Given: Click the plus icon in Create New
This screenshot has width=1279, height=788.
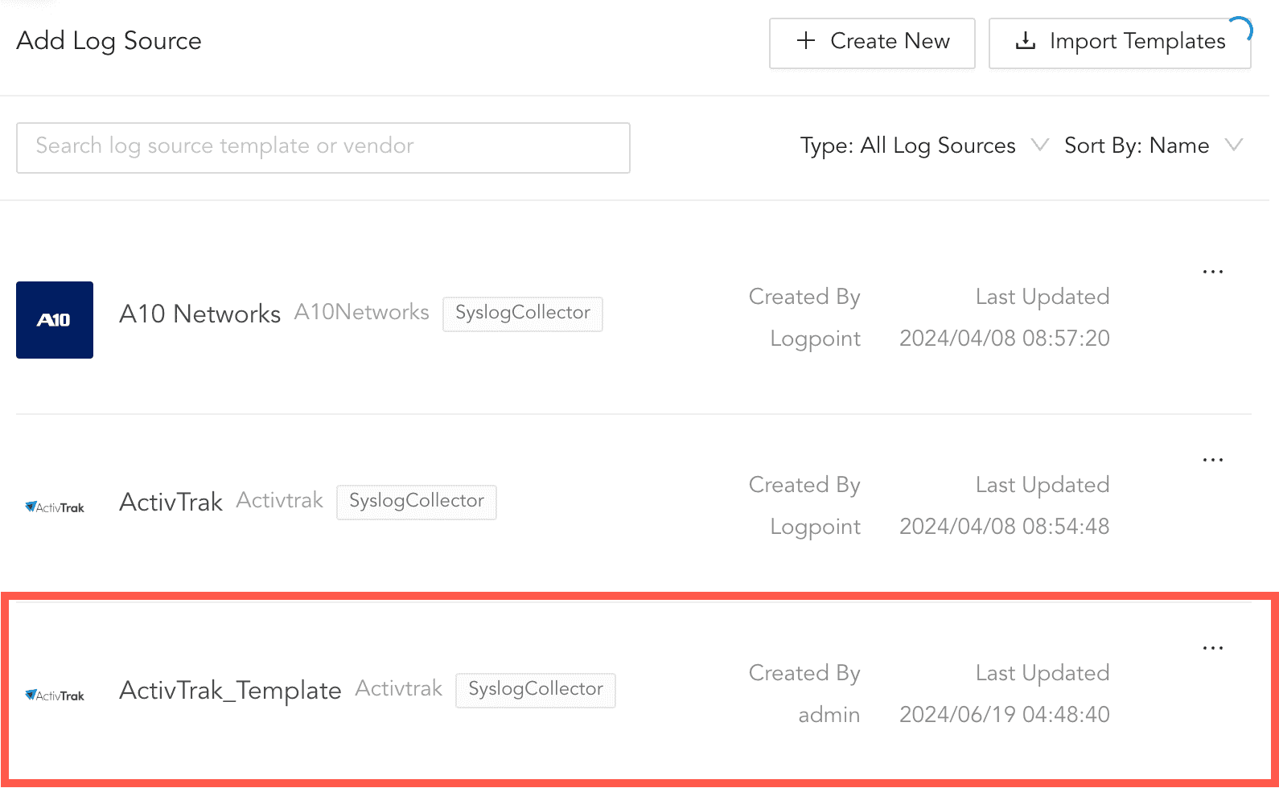Looking at the screenshot, I should point(806,41).
